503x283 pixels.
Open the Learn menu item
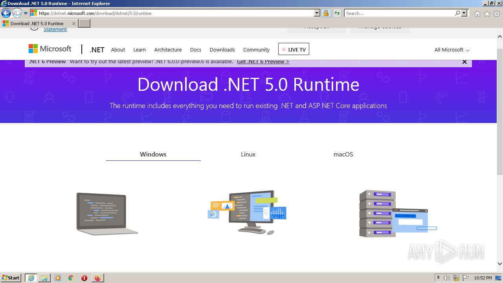[x=140, y=50]
